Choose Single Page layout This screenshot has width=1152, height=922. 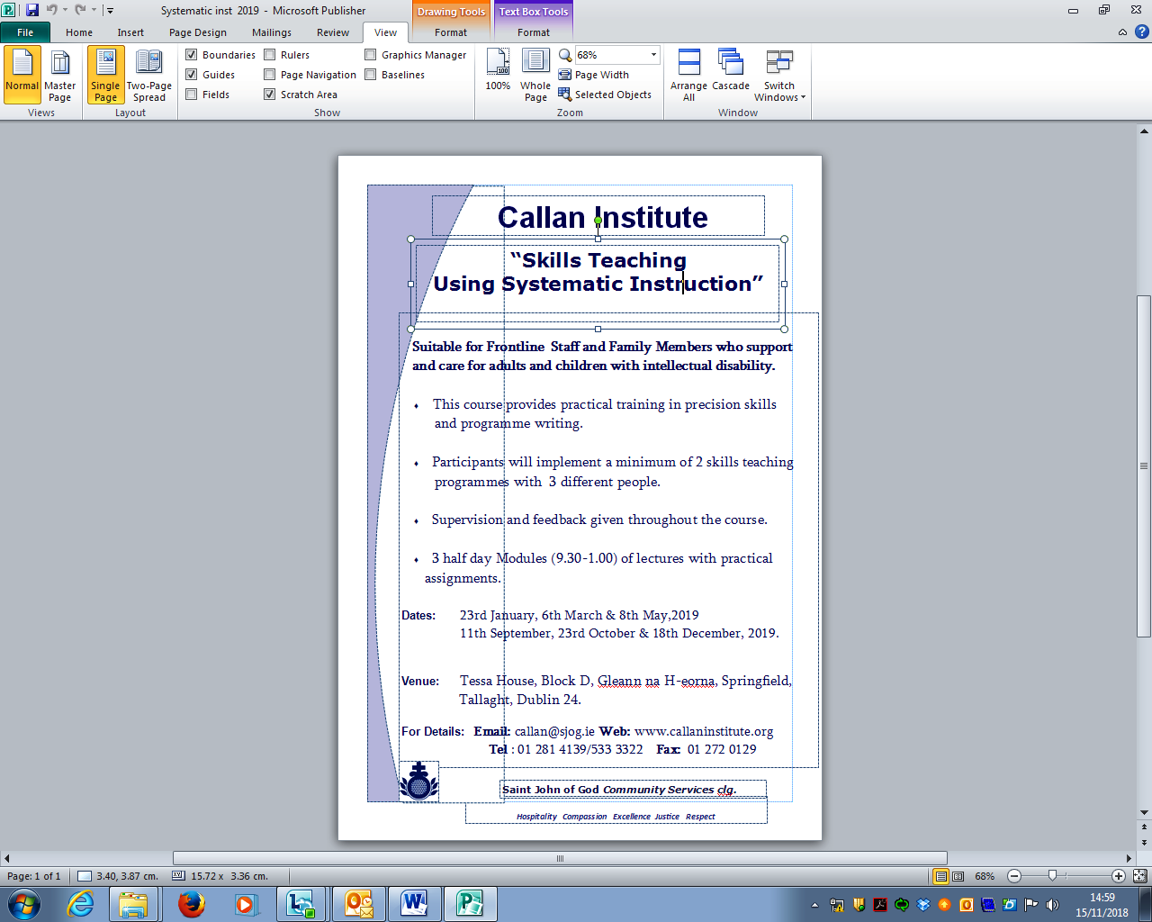pyautogui.click(x=105, y=75)
